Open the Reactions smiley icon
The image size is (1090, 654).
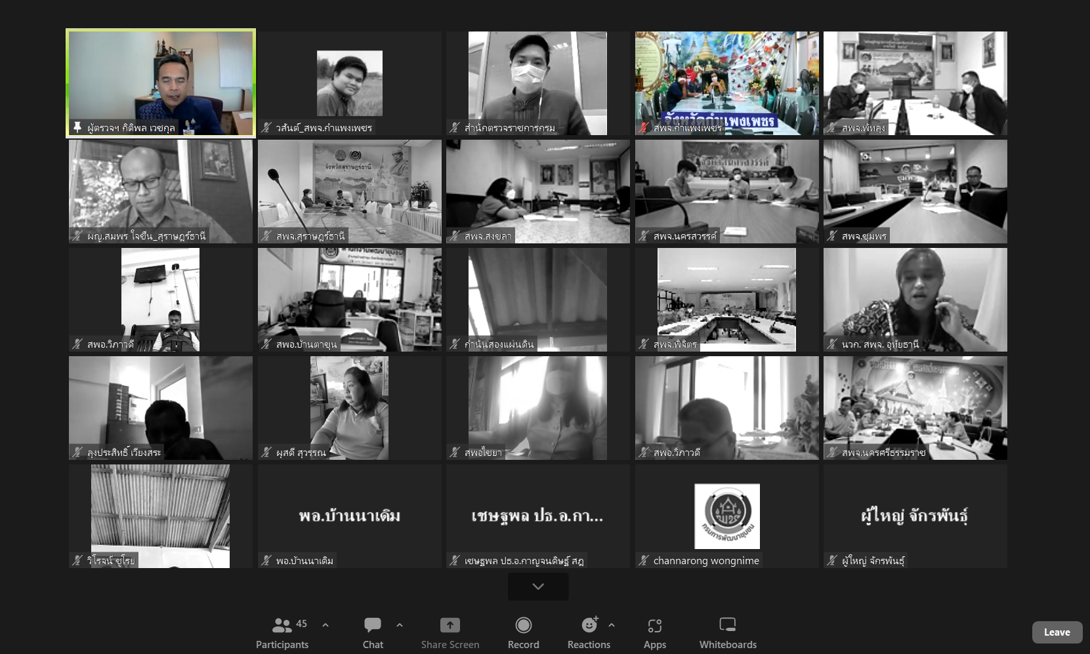pos(589,624)
